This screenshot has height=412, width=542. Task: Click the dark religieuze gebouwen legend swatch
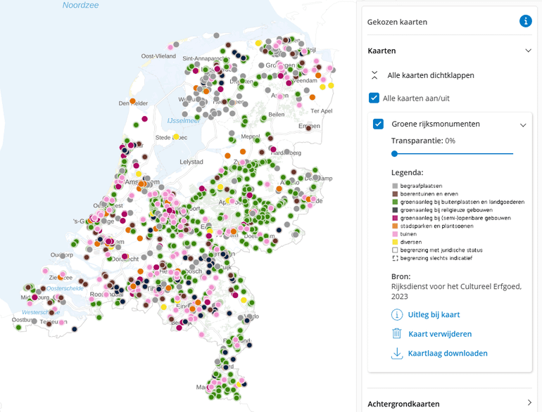(395, 210)
